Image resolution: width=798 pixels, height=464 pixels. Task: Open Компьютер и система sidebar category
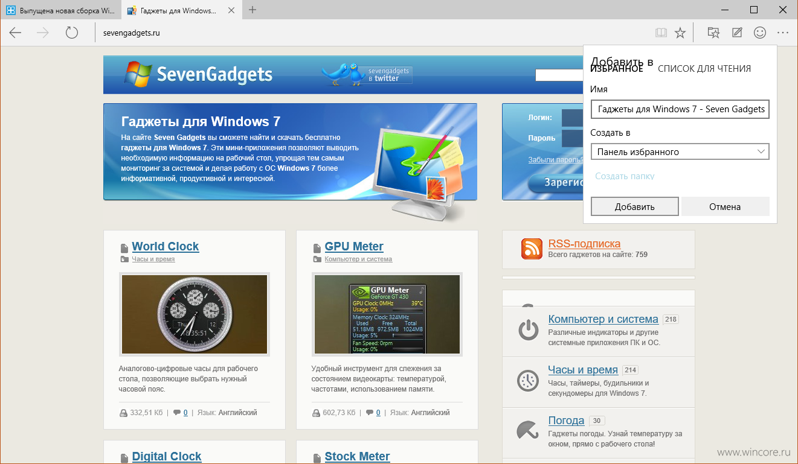coord(603,319)
